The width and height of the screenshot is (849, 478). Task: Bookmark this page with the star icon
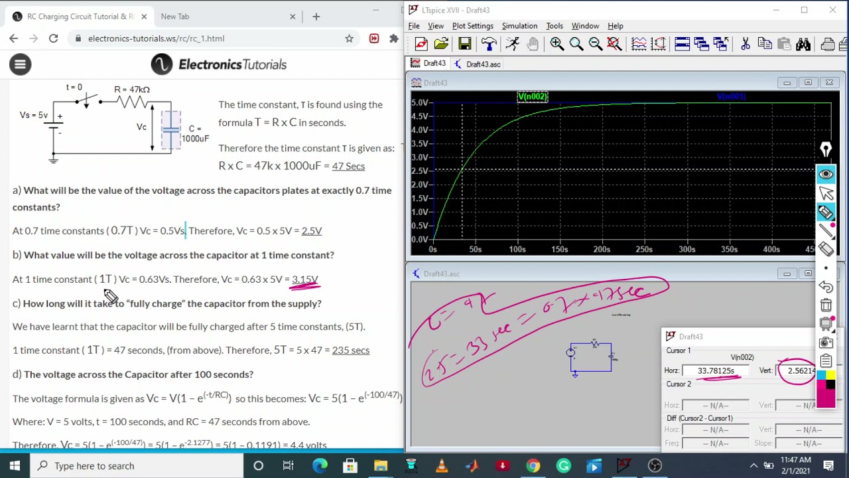click(349, 39)
